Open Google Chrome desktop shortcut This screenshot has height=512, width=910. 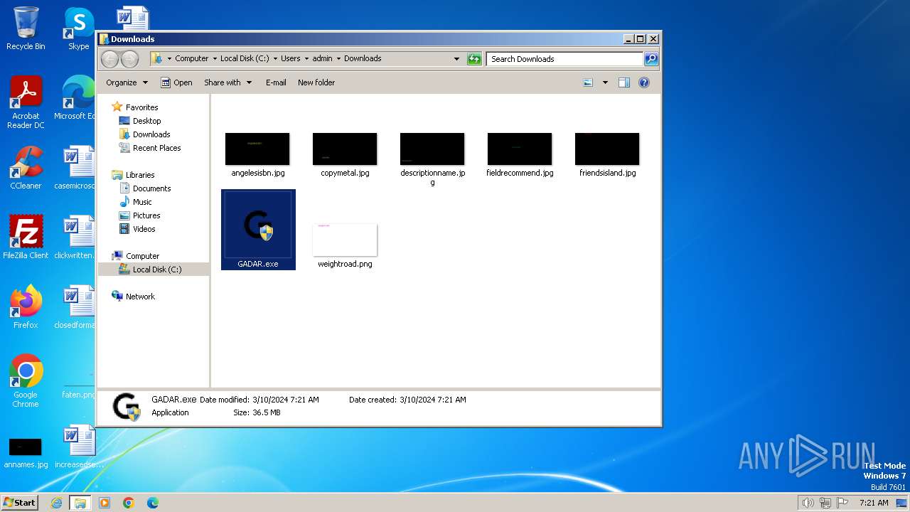(x=26, y=381)
